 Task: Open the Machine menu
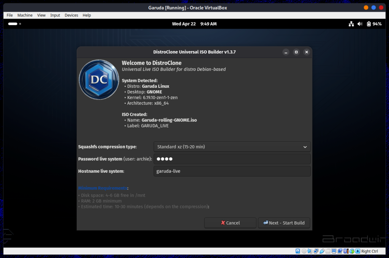click(x=25, y=15)
